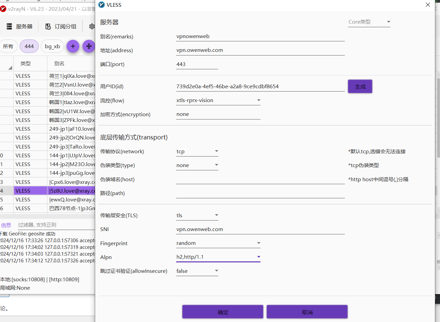Open the Alpn h2,http/1.1 dropdown

pyautogui.click(x=218, y=257)
